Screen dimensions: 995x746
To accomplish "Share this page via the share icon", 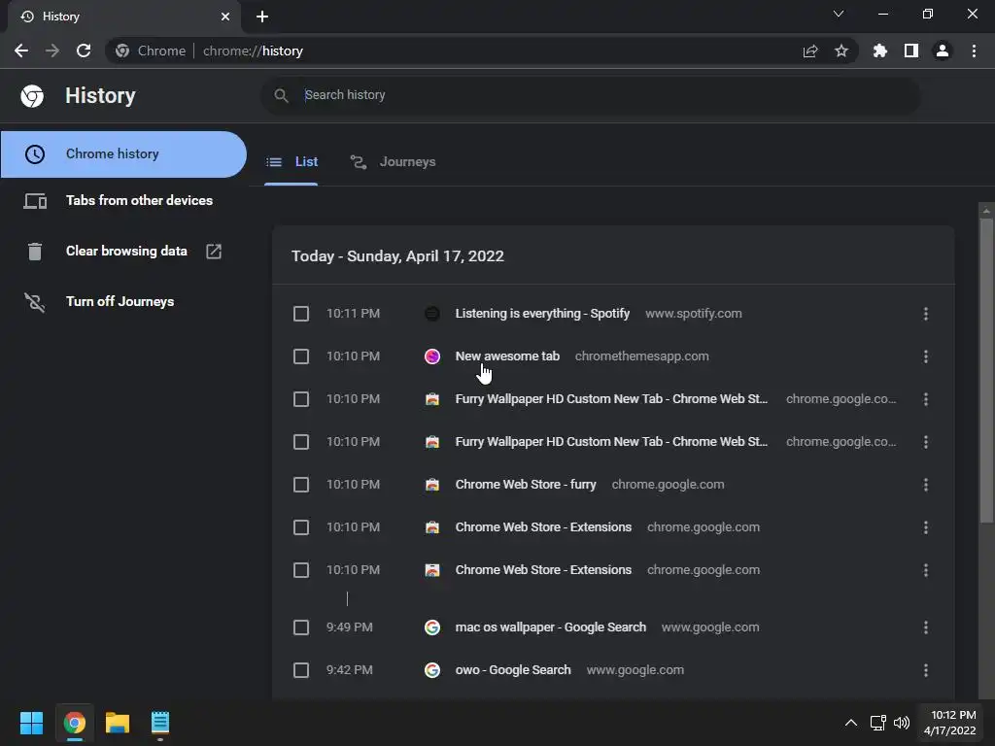I will click(x=810, y=51).
